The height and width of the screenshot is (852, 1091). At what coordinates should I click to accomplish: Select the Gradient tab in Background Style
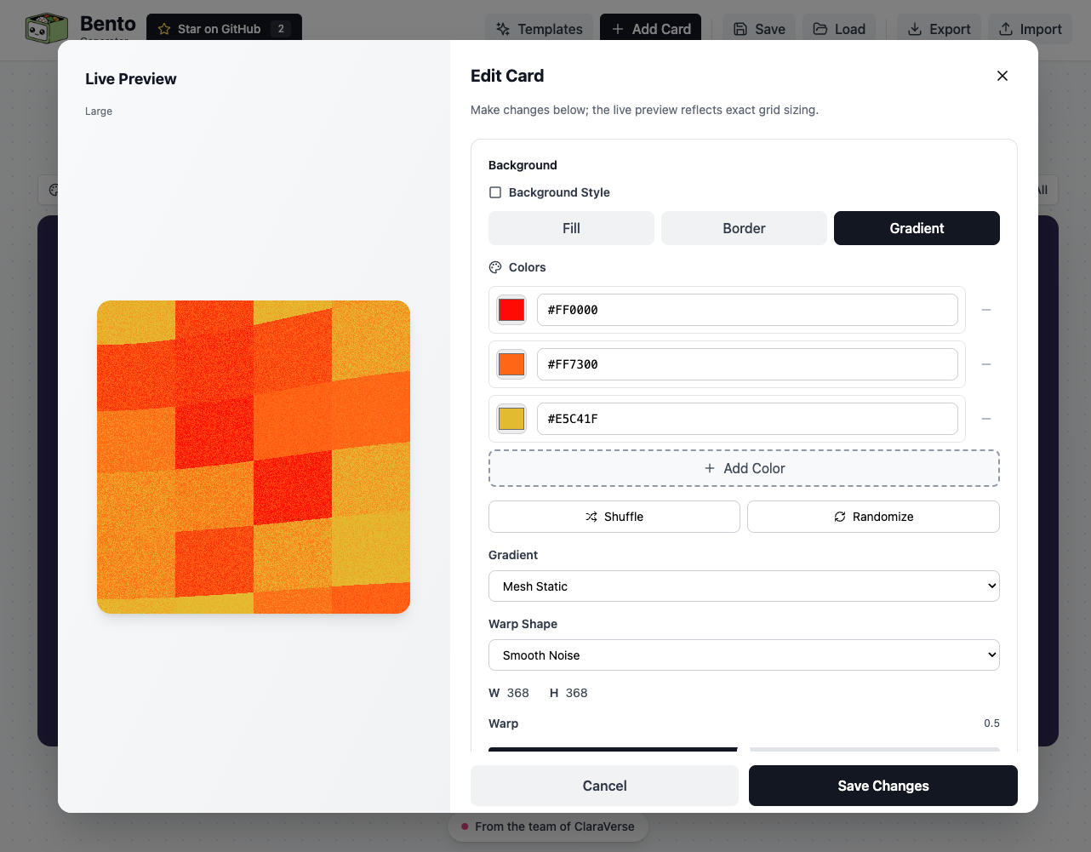point(916,228)
